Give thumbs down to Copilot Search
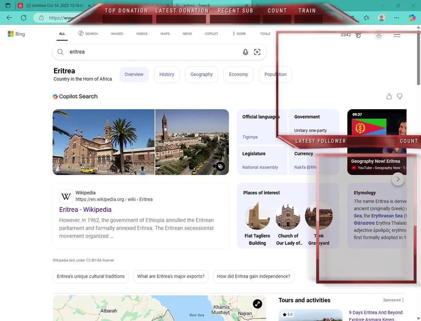Viewport: 421px width, 321px height. pyautogui.click(x=400, y=96)
